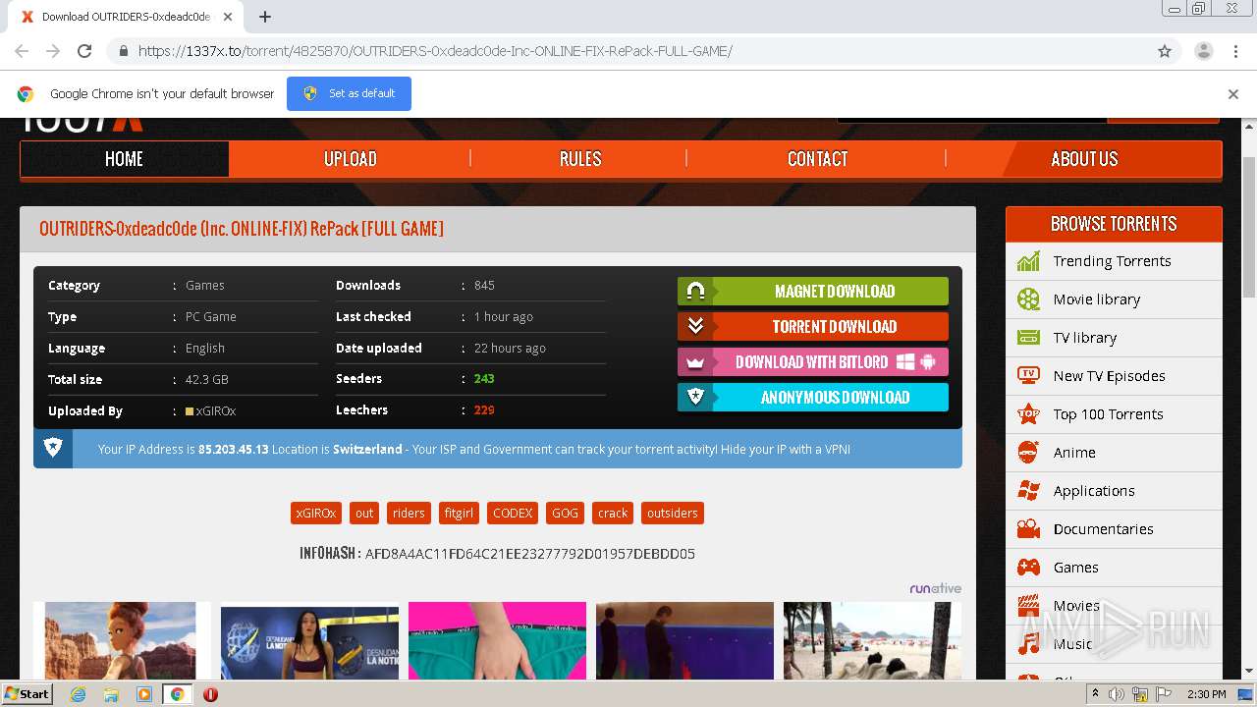The width and height of the screenshot is (1257, 707).
Task: Select the out tag
Action: 364,514
